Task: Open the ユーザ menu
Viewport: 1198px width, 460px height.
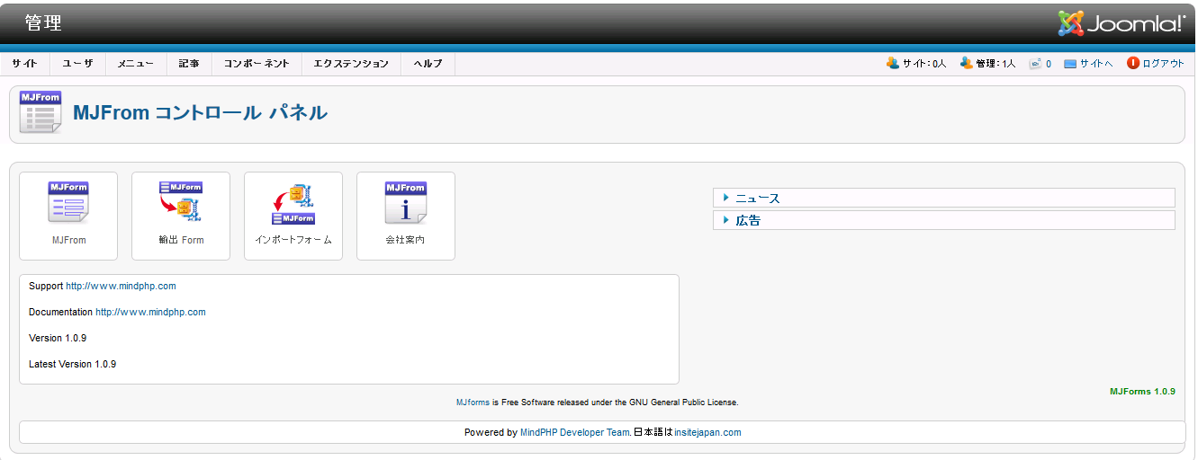Action: (x=77, y=64)
